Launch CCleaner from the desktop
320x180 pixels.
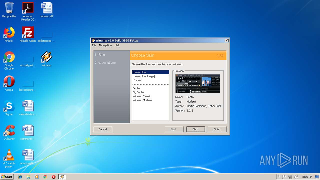point(9,132)
